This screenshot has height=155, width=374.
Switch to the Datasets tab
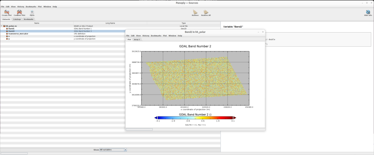pyautogui.click(x=6, y=19)
